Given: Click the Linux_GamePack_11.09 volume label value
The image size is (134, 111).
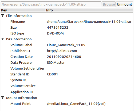Looking at the screenshot, I should pyautogui.click(x=66, y=45).
